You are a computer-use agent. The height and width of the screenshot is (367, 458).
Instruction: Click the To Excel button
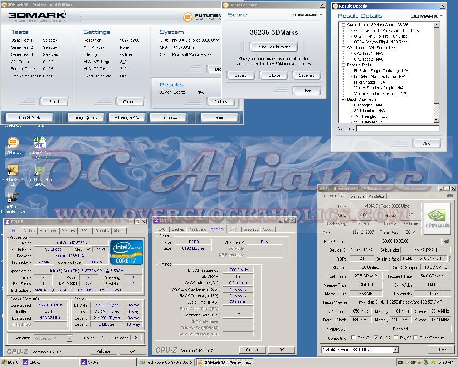pyautogui.click(x=274, y=75)
